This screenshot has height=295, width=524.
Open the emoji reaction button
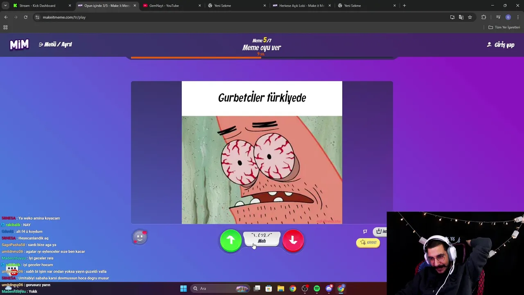coord(140,237)
